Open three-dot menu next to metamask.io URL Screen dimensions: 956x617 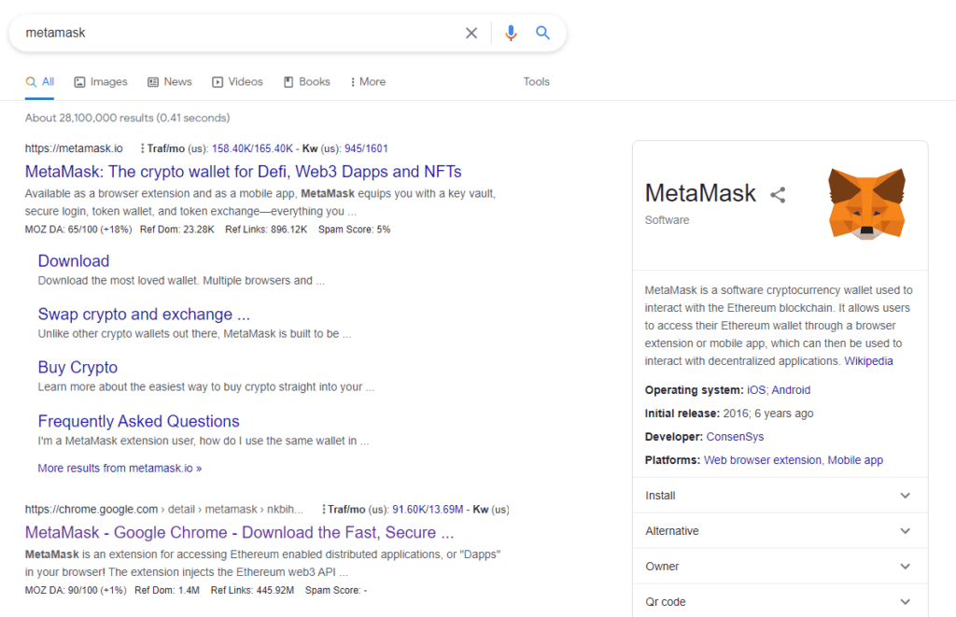(142, 148)
